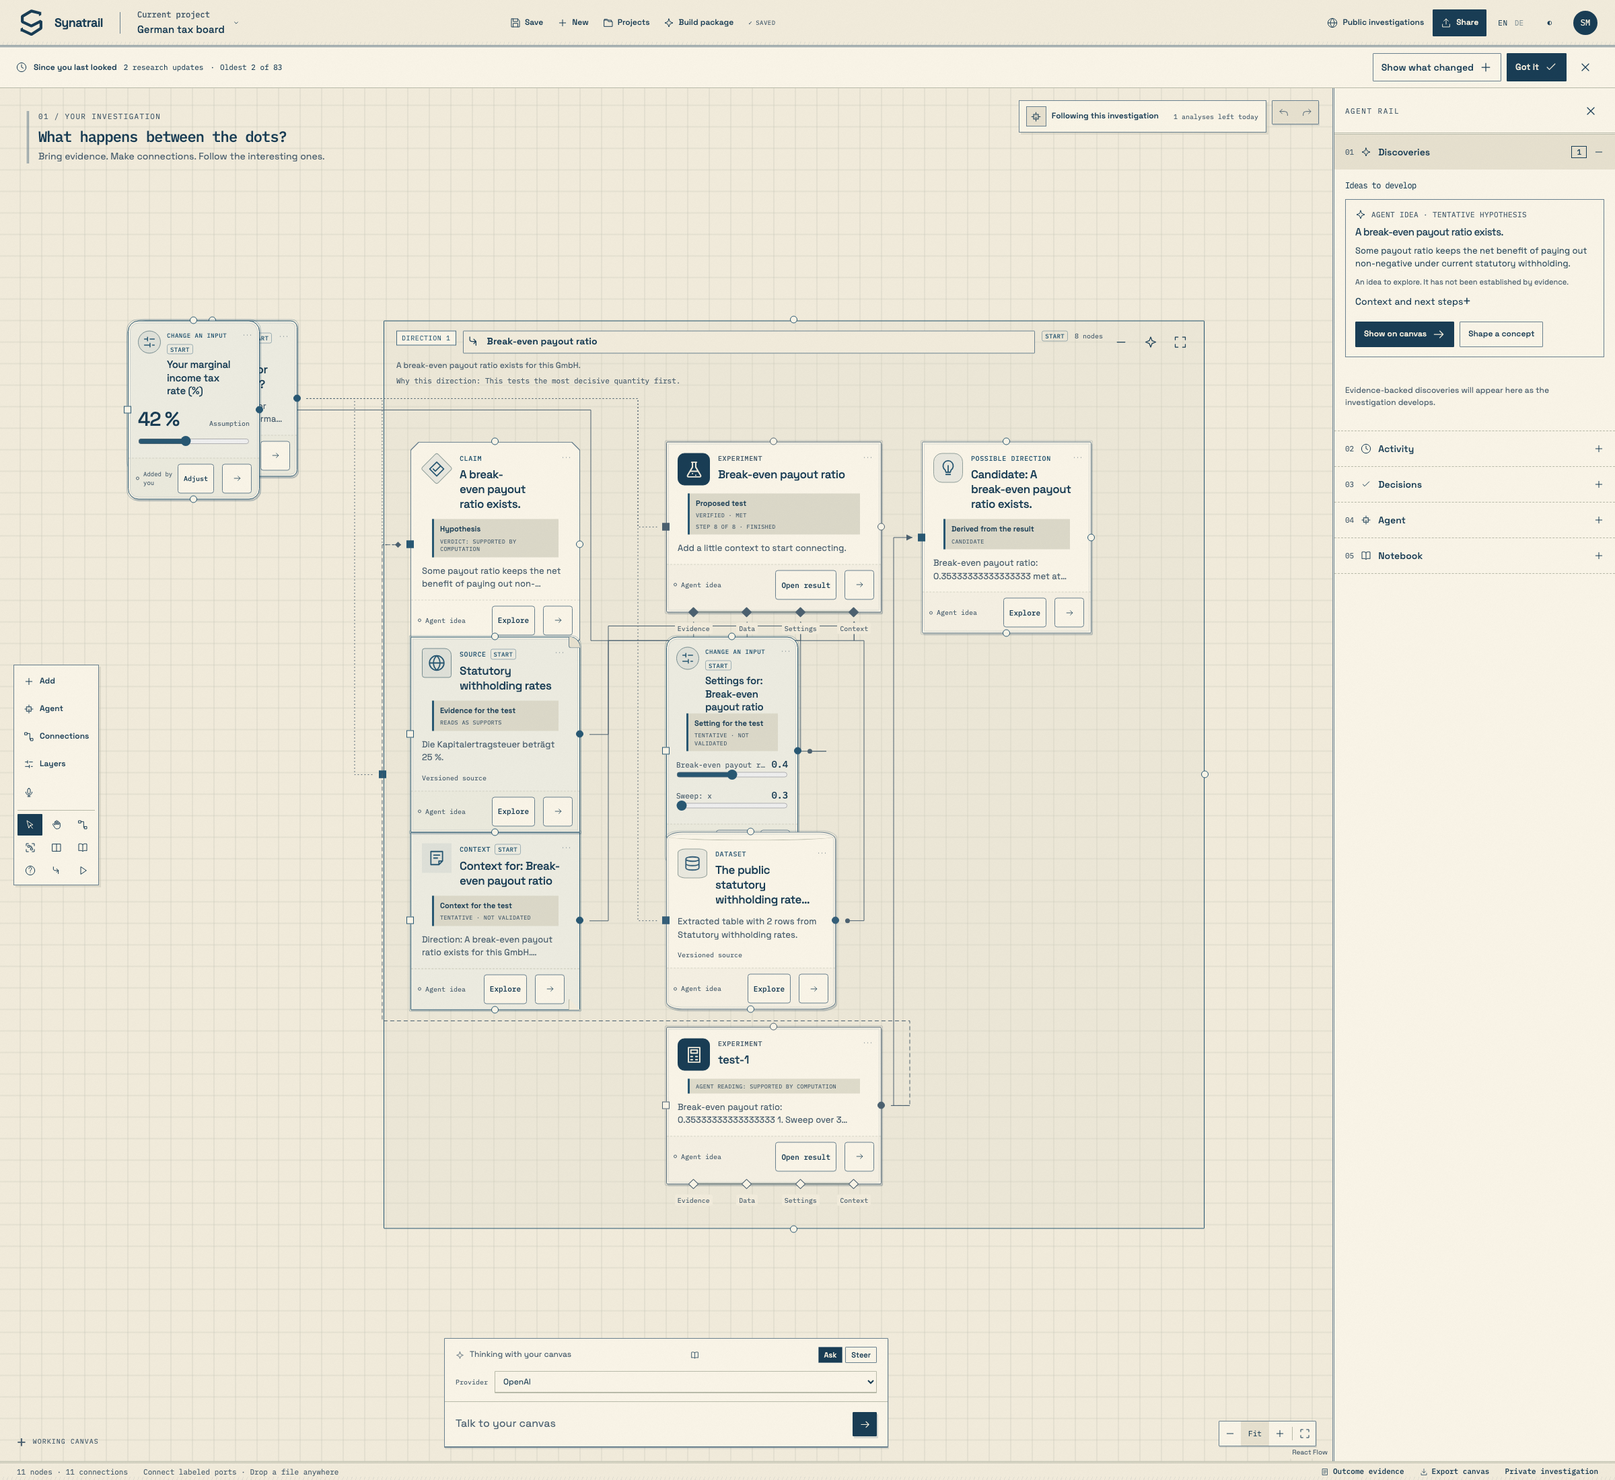
Task: Switch language to EN
Action: [1503, 24]
